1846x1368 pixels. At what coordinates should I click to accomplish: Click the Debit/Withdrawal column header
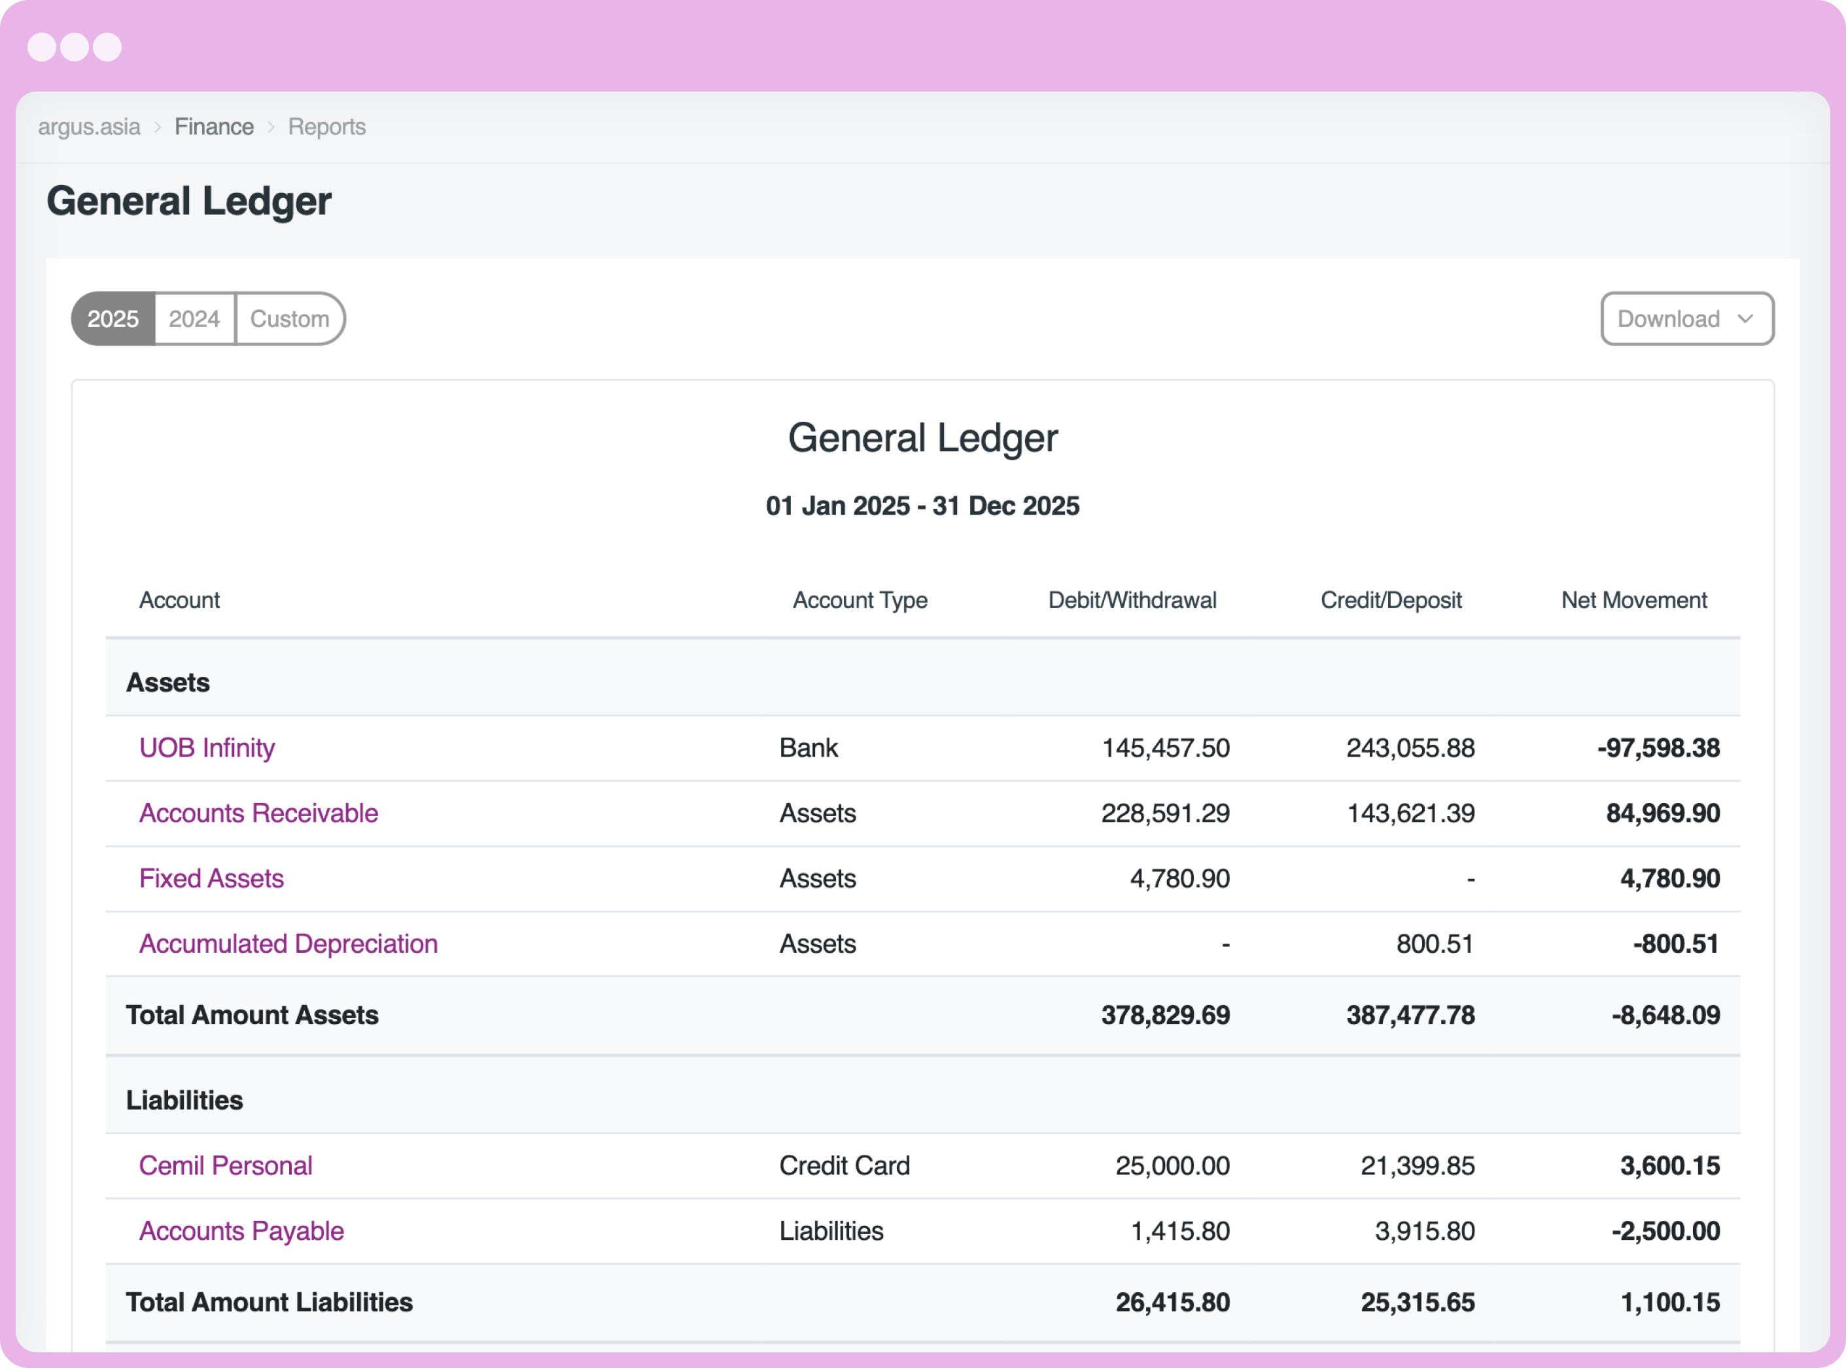1132,600
